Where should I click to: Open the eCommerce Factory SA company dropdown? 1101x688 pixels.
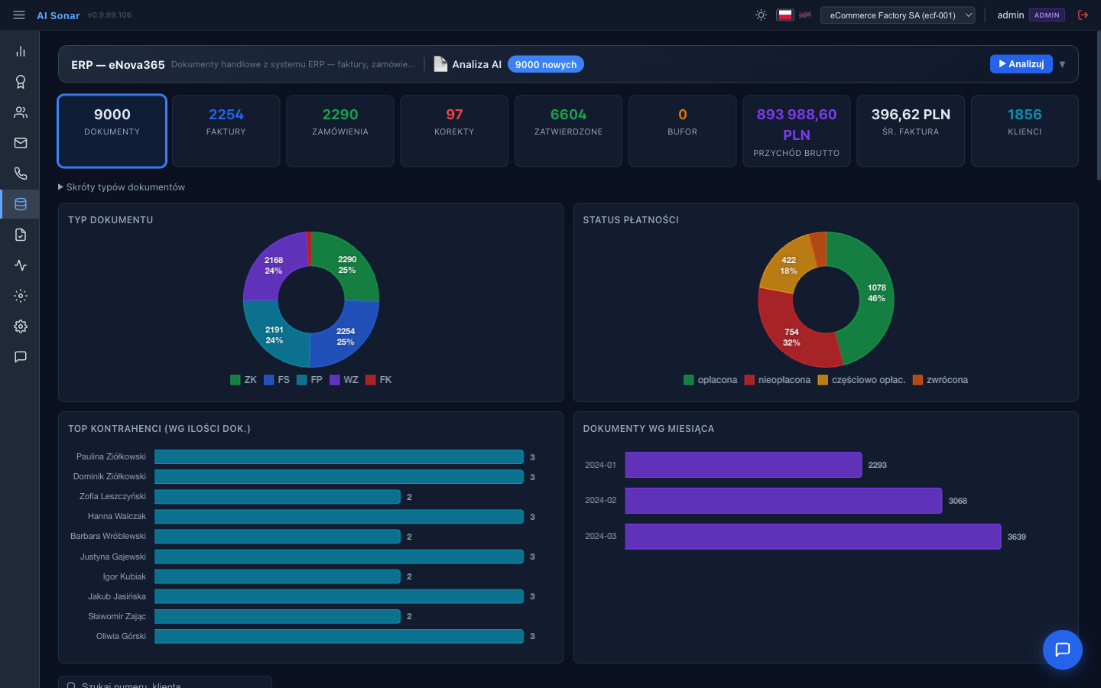pos(898,15)
